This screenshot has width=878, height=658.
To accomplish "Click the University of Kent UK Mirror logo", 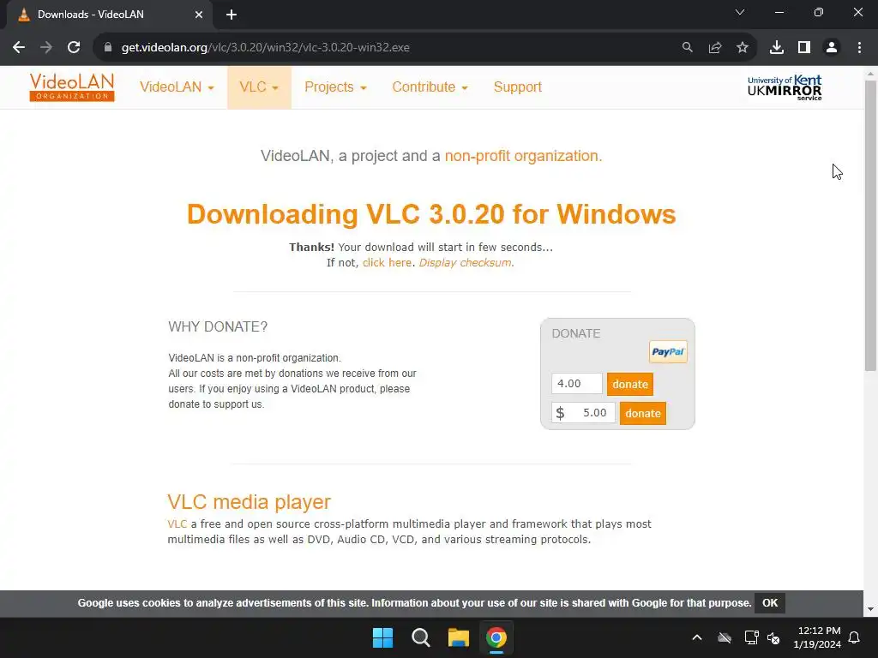I will pyautogui.click(x=785, y=88).
